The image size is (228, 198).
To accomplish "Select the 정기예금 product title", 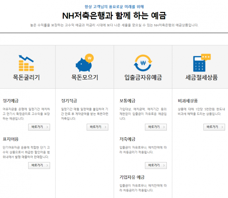I will pyautogui.click(x=11, y=101).
